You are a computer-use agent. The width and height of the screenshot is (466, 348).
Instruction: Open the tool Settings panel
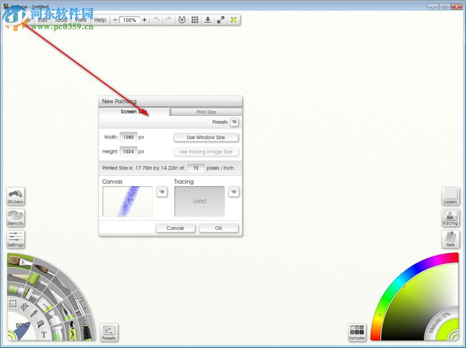[15, 240]
